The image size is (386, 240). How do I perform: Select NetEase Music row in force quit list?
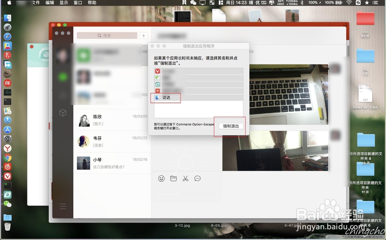pos(199,91)
